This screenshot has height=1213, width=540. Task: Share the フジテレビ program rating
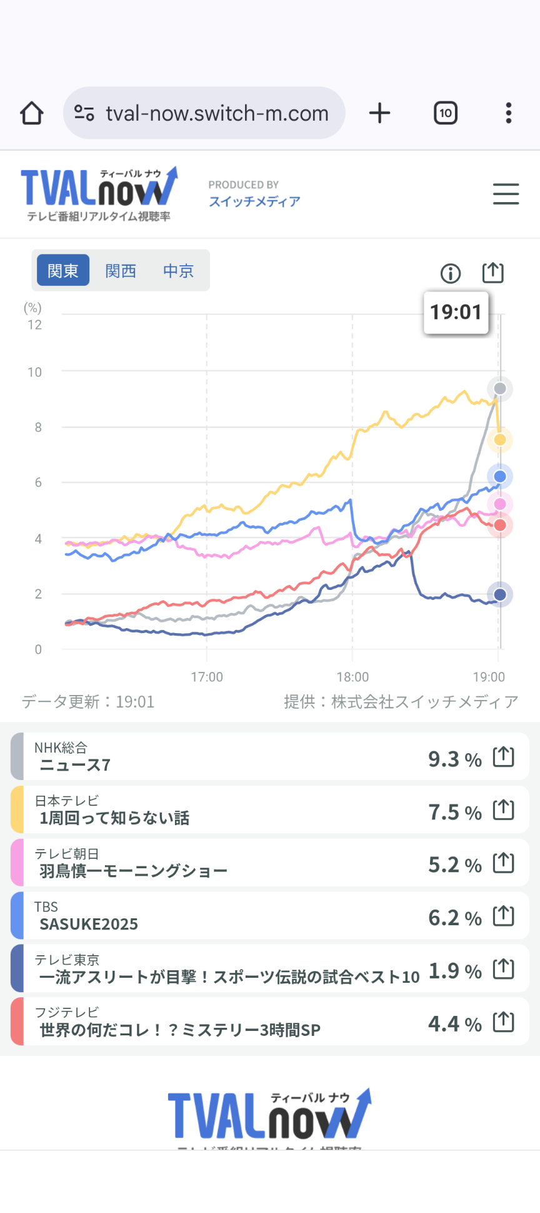[503, 1022]
